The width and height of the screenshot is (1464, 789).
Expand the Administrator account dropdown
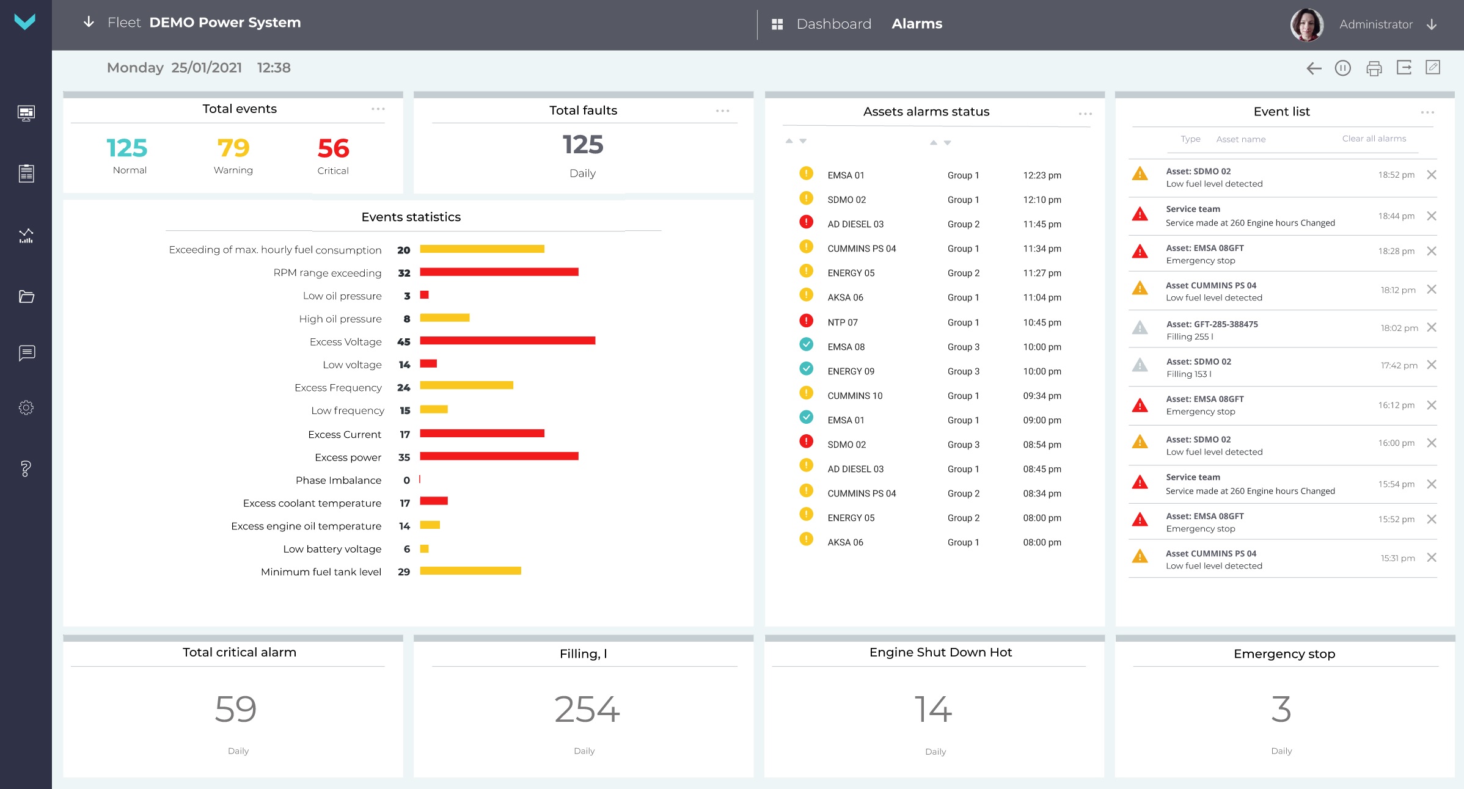tap(1432, 24)
